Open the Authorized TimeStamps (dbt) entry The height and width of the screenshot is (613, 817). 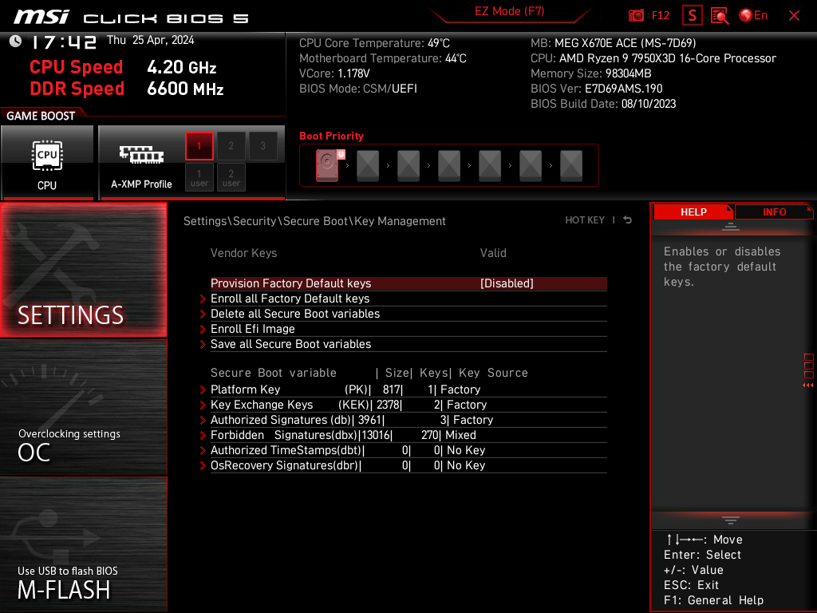tap(408, 450)
